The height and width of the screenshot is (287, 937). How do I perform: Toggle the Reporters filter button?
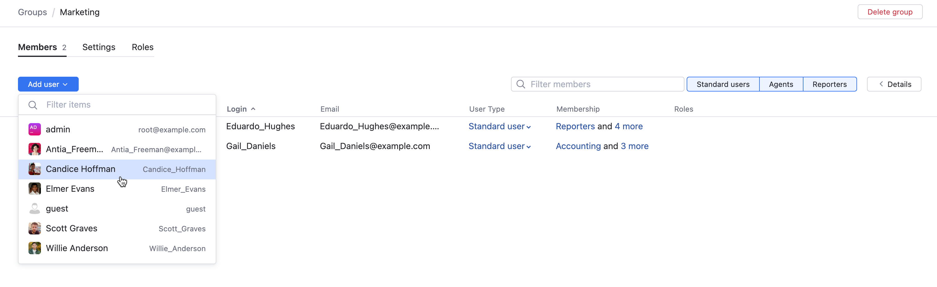(x=829, y=84)
